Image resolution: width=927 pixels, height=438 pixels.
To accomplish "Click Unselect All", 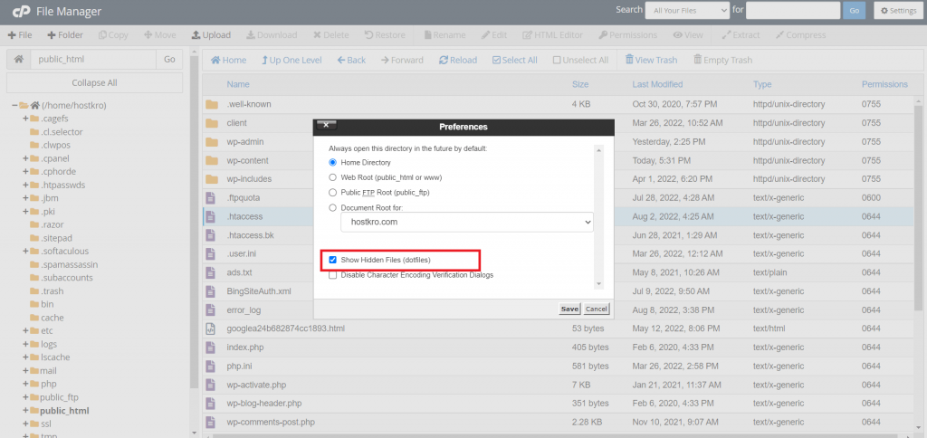I will point(580,60).
